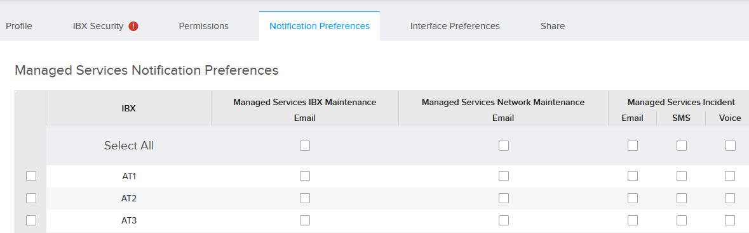The width and height of the screenshot is (749, 233).
Task: Open the Permissions tab
Action: pos(203,26)
